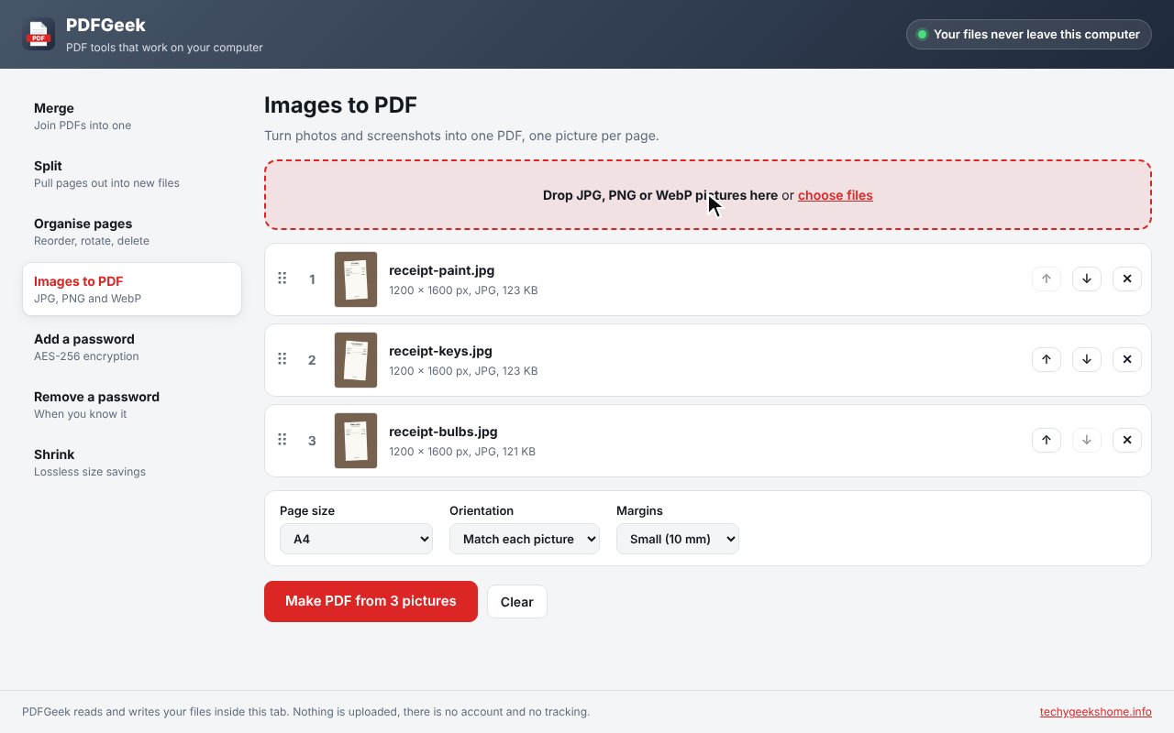Viewport: 1174px width, 733px height.
Task: Select the receipt-keys.jpg file name
Action: pos(440,351)
